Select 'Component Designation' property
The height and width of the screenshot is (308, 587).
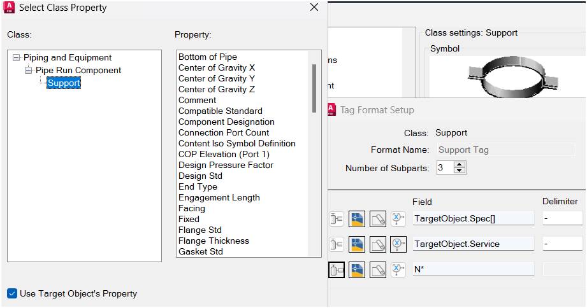click(226, 122)
